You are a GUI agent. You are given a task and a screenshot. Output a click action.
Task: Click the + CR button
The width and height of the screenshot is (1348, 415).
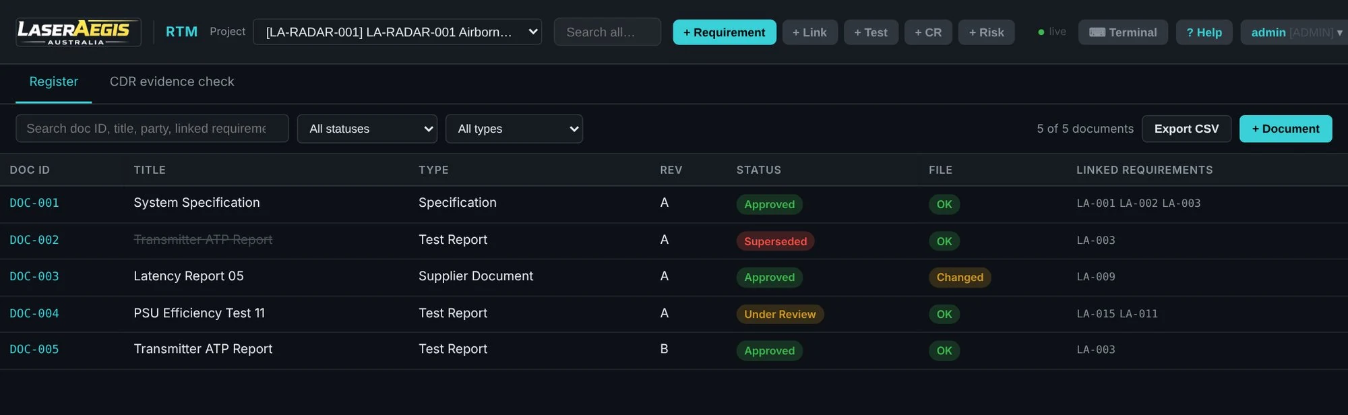(x=928, y=32)
